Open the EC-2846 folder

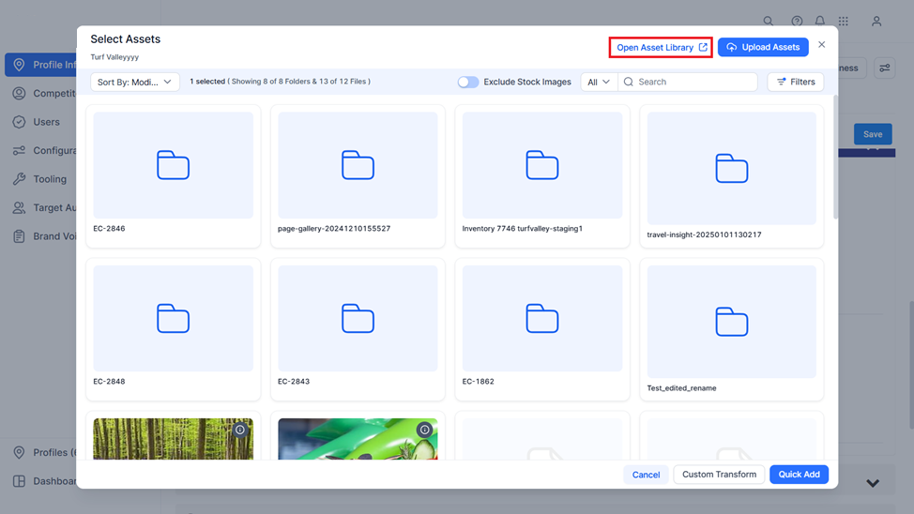pyautogui.click(x=173, y=176)
